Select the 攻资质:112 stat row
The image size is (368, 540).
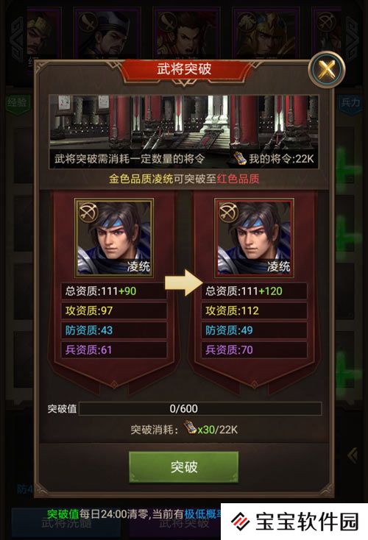[x=255, y=310]
